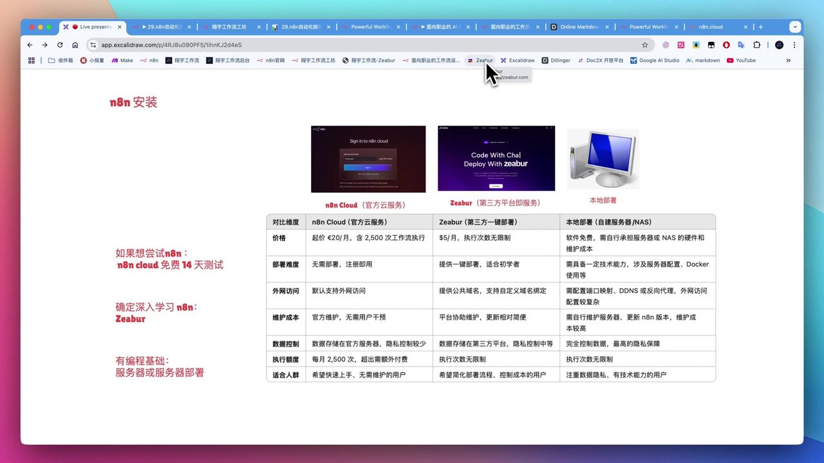Click the purple flower extension icon

pos(666,45)
